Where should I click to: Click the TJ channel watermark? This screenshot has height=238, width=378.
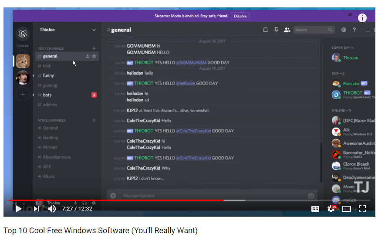point(361,187)
